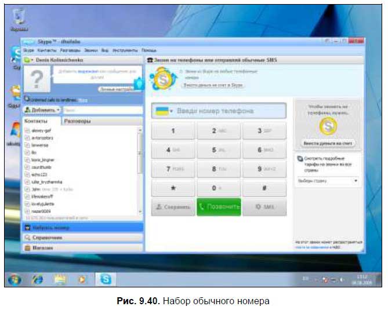This screenshot has width=388, height=310.
Task: Click the status icon beside echo123 contact
Action: coord(27,174)
